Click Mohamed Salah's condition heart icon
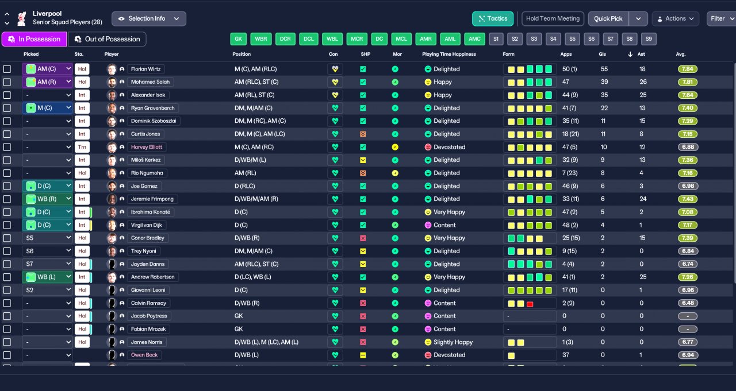 click(334, 82)
